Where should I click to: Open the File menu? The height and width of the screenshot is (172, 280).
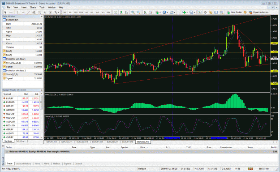(x=9, y=7)
